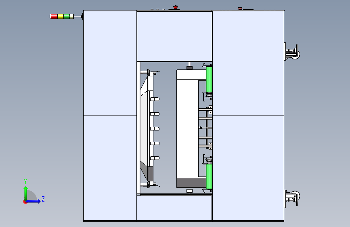Select the upper-right enclosure panel
The height and width of the screenshot is (227, 350).
(248, 63)
